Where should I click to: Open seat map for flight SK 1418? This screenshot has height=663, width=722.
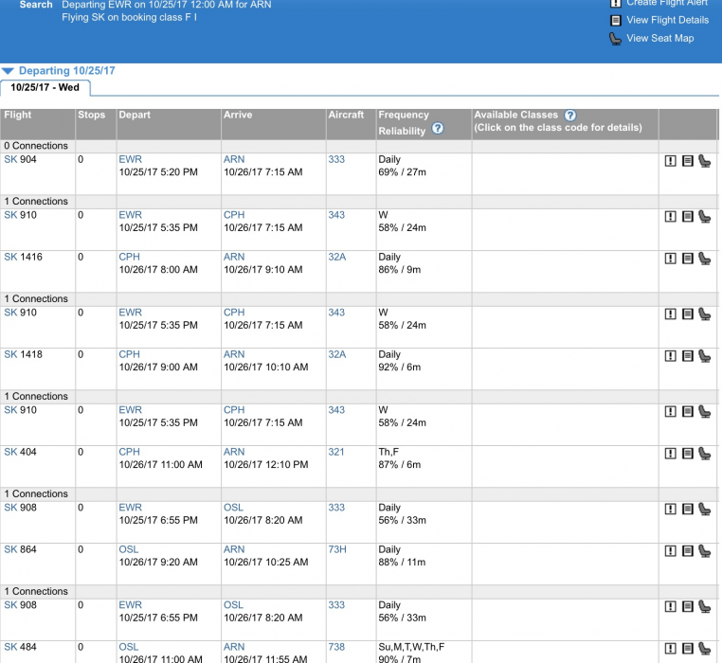704,356
